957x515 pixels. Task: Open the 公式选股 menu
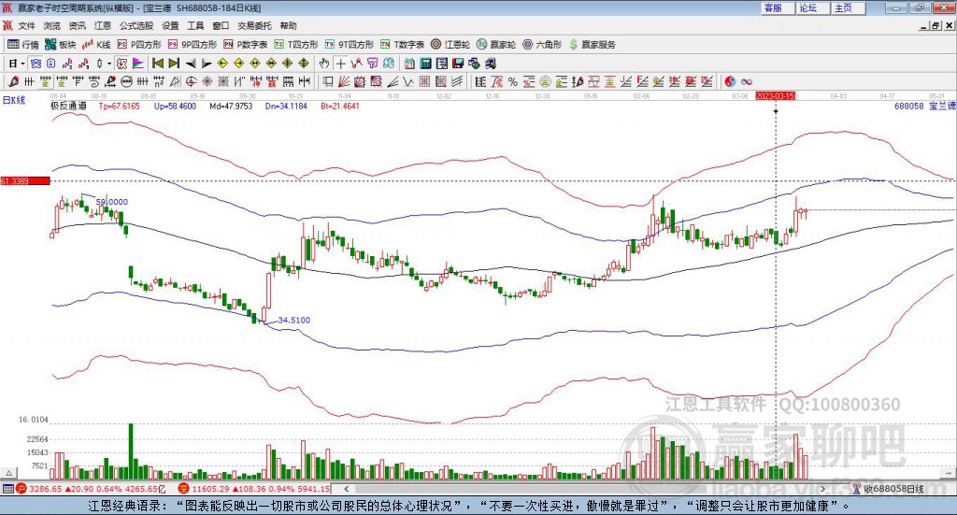136,25
